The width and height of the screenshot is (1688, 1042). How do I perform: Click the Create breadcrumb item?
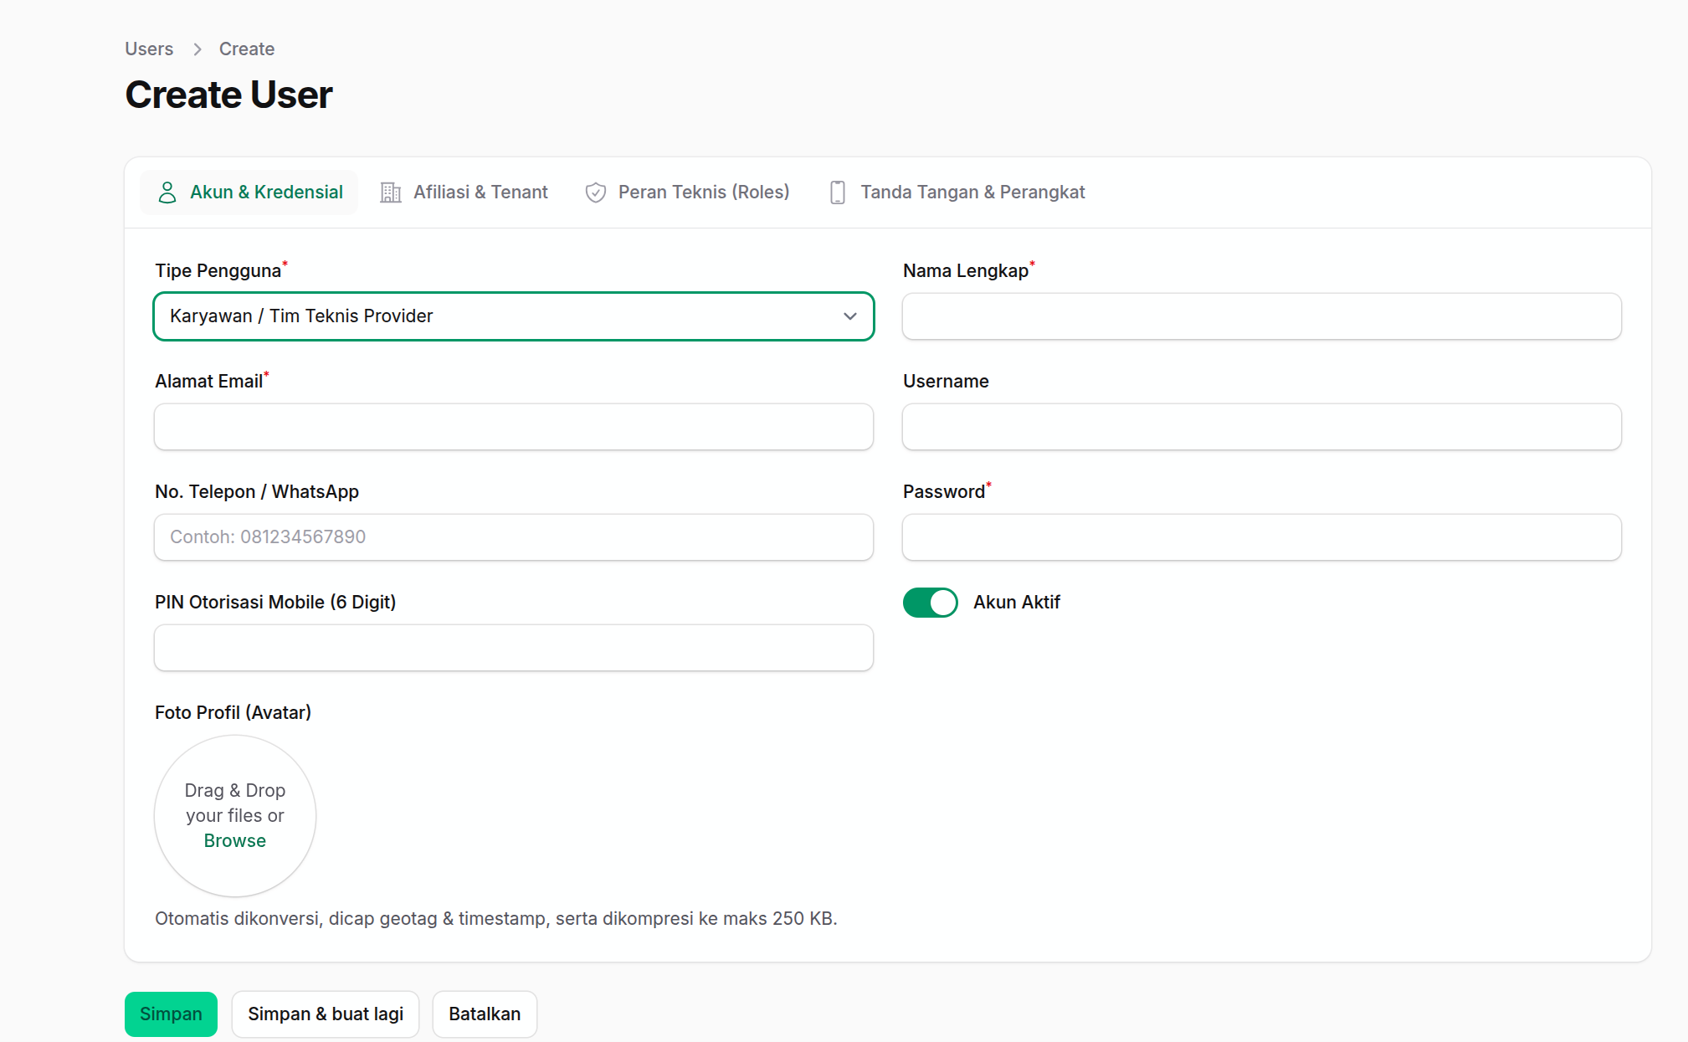[x=247, y=49]
